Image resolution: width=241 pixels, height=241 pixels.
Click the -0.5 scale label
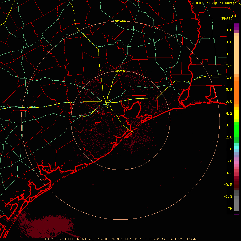click(x=228, y=185)
